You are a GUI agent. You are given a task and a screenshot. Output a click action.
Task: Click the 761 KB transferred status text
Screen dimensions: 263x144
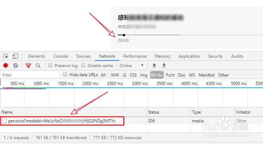61,138
